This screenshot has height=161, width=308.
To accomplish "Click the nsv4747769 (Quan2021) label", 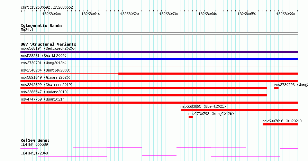I will tap(43, 99).
